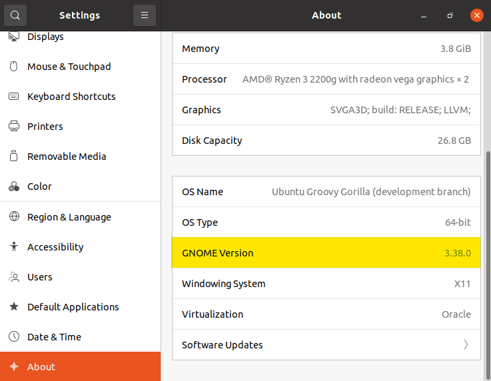Click the Graphics value SVGA3D
This screenshot has height=381, width=491.
[x=400, y=110]
